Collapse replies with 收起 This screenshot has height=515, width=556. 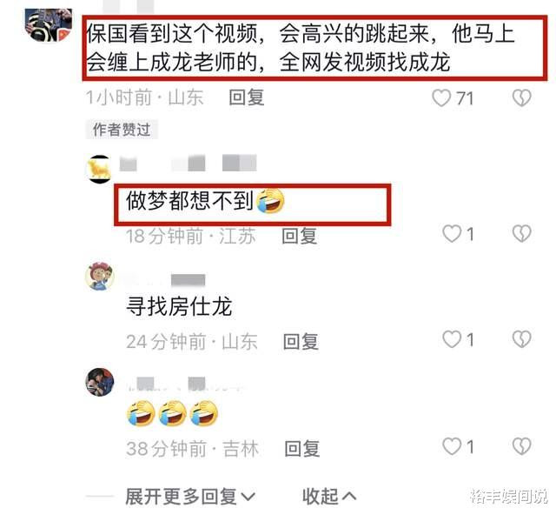click(x=329, y=496)
